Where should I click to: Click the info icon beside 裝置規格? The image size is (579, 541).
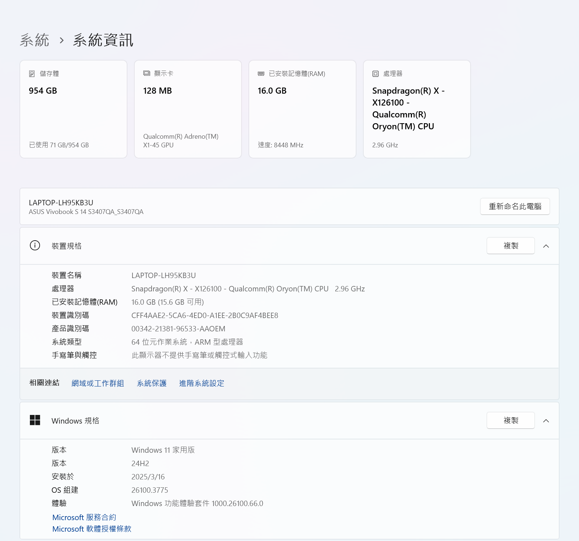point(35,246)
